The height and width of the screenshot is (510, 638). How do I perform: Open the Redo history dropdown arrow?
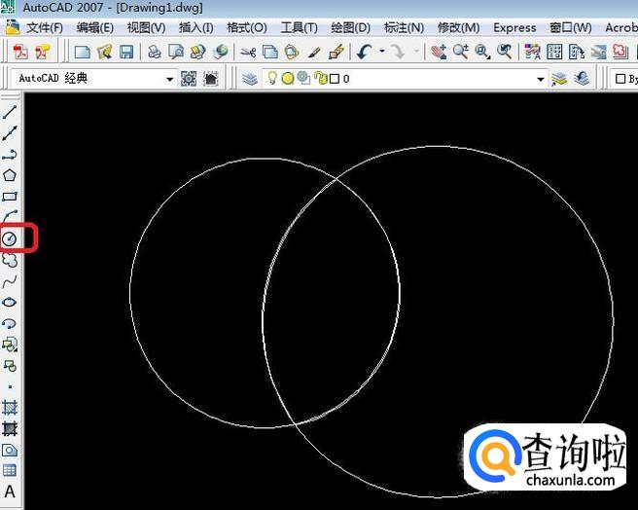point(416,52)
